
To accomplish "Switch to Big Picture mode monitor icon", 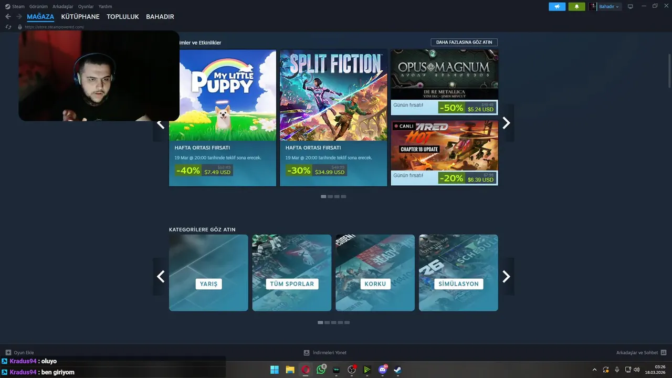I will coord(631,7).
